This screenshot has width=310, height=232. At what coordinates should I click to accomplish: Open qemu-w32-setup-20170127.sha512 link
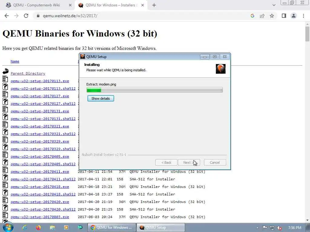tap(43, 104)
